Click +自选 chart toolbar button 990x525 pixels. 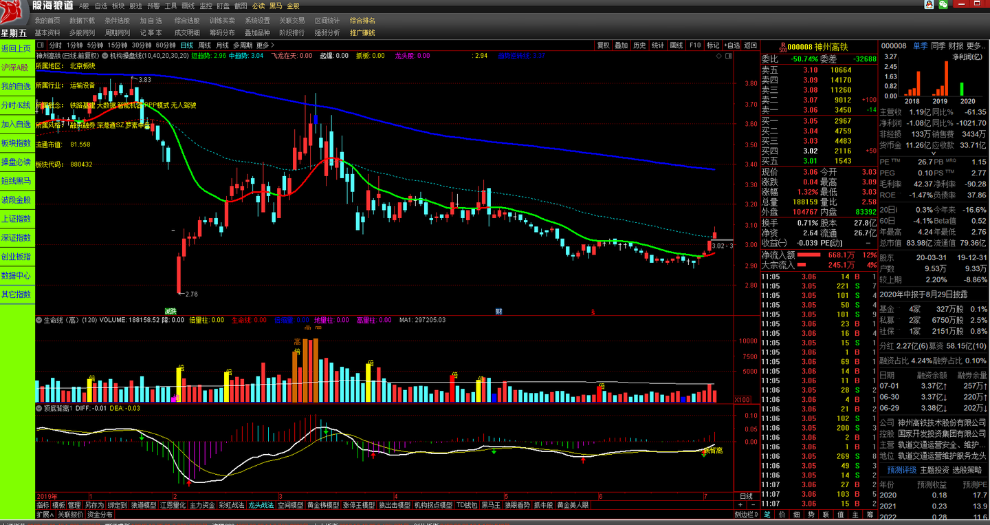pyautogui.click(x=731, y=45)
